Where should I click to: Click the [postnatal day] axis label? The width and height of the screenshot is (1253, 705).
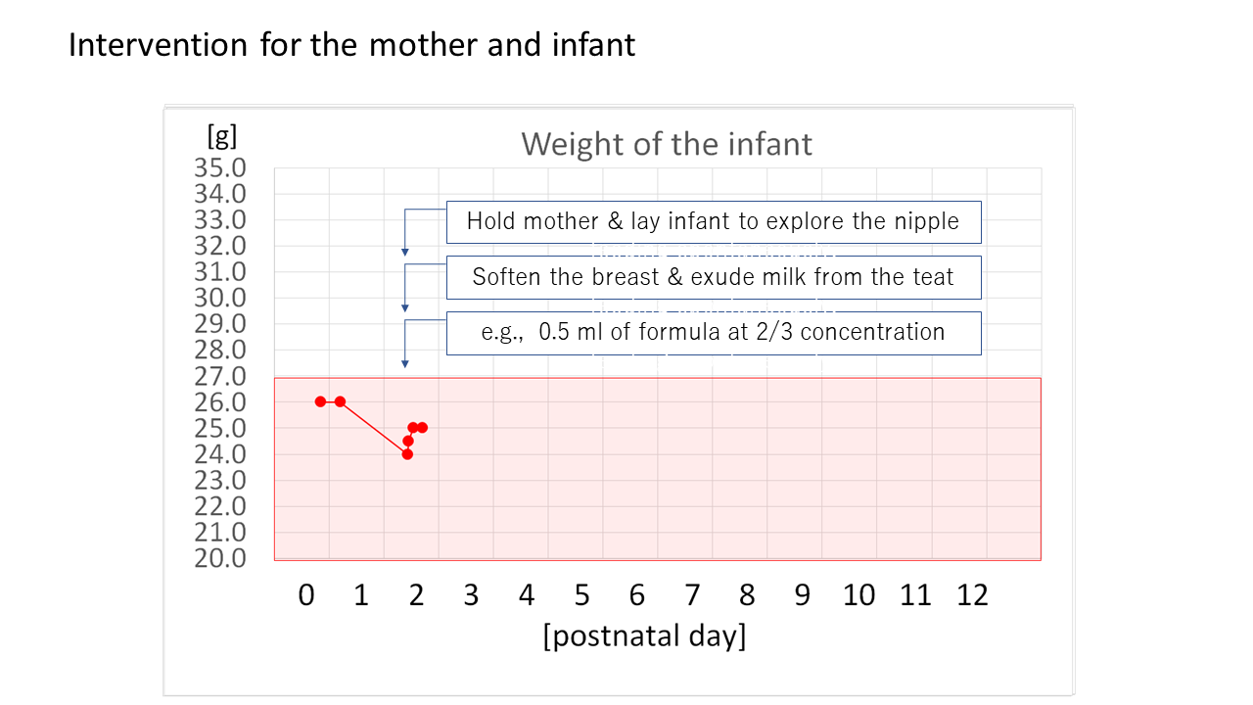click(x=644, y=635)
